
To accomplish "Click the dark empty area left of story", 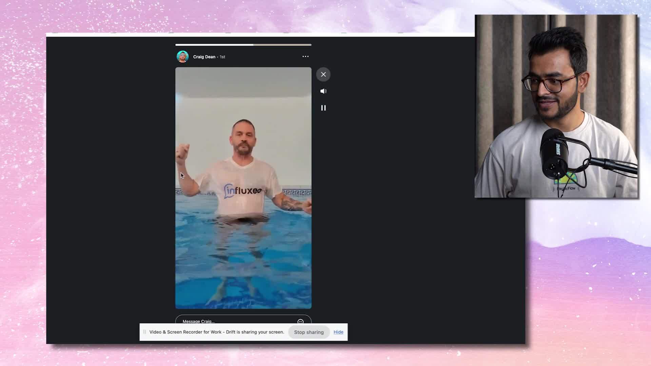I will [x=108, y=186].
